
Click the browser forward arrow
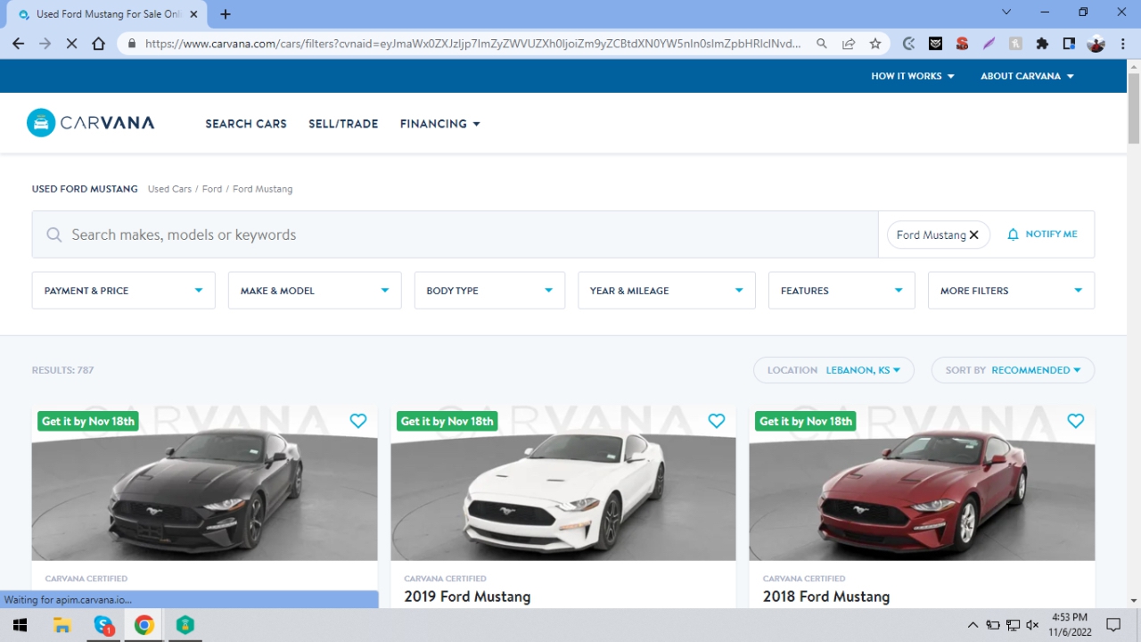[45, 43]
